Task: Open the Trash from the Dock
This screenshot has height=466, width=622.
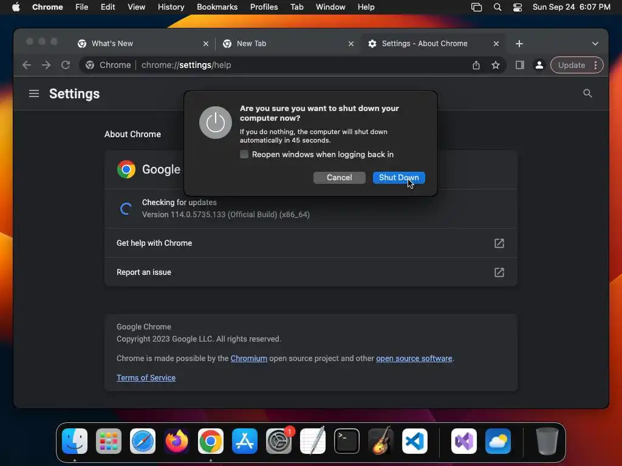Action: [547, 441]
